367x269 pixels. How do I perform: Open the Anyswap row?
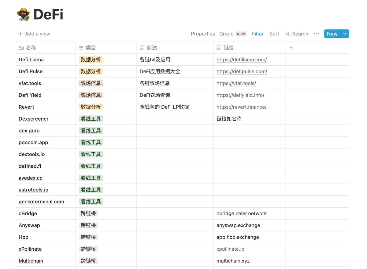pos(29,225)
